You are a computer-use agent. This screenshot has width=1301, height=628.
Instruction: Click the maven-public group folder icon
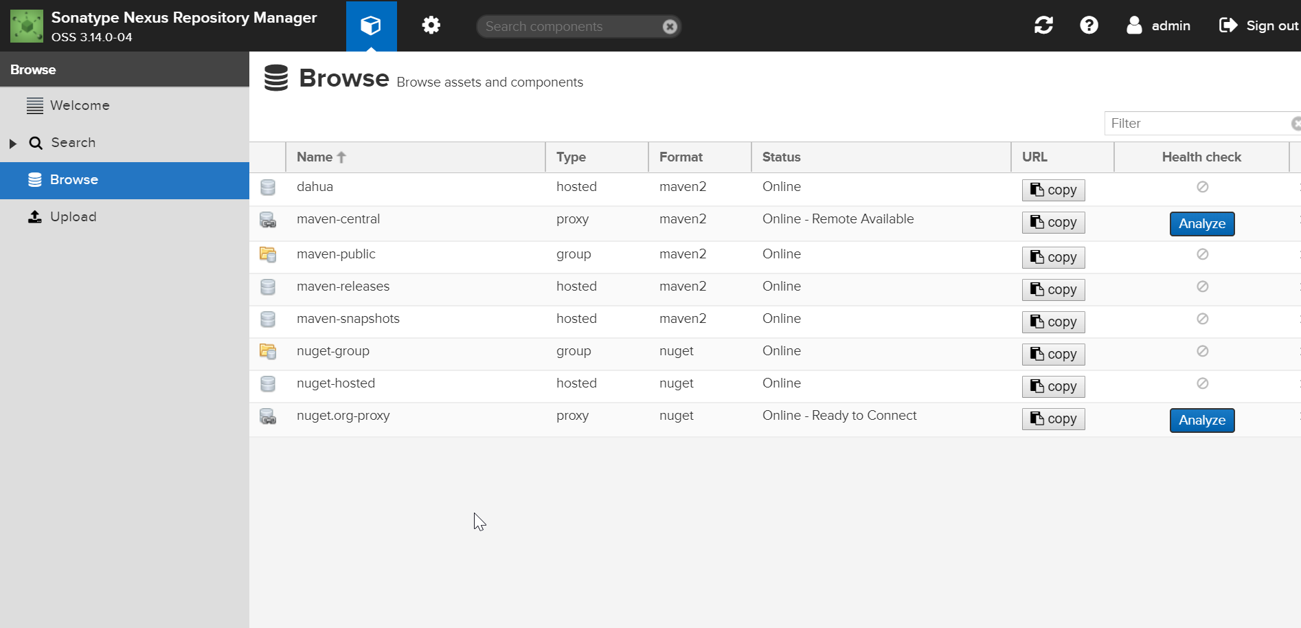click(268, 254)
